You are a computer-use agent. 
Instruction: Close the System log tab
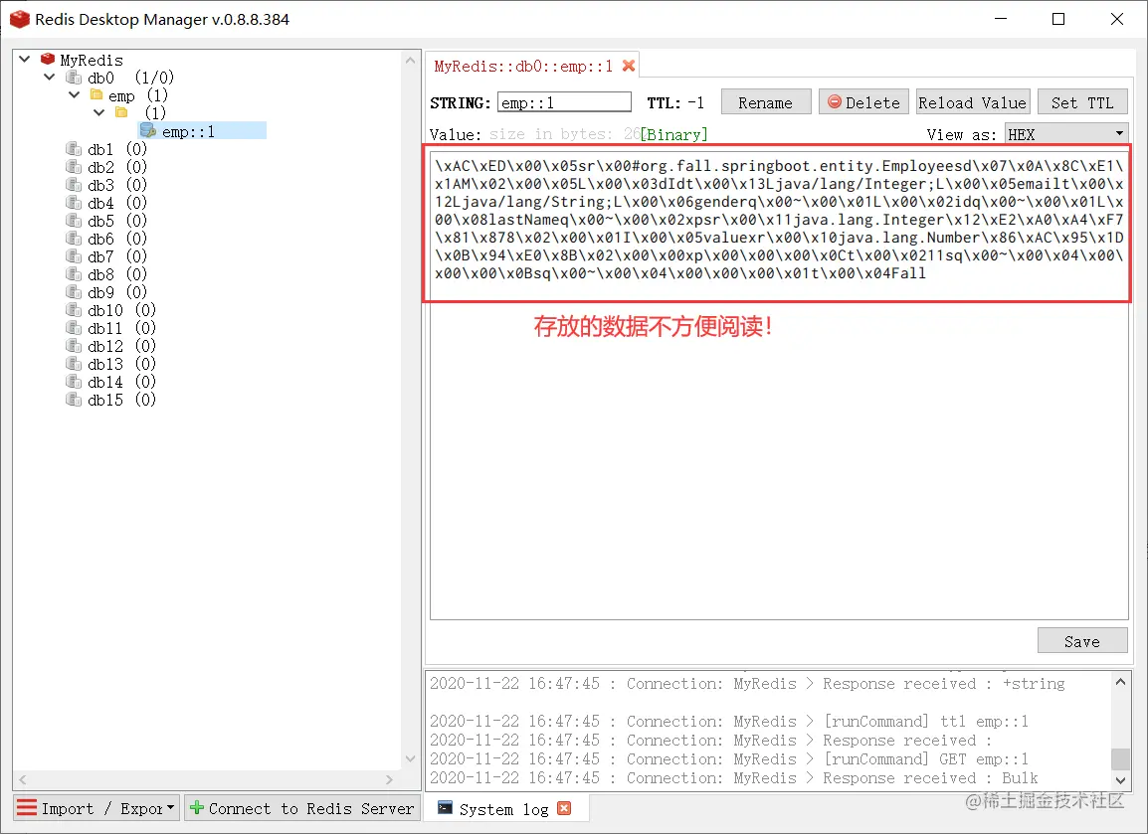click(564, 808)
